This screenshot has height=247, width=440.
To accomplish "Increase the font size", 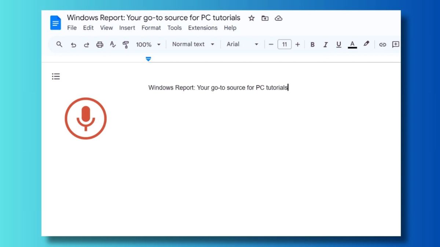I will tap(297, 45).
